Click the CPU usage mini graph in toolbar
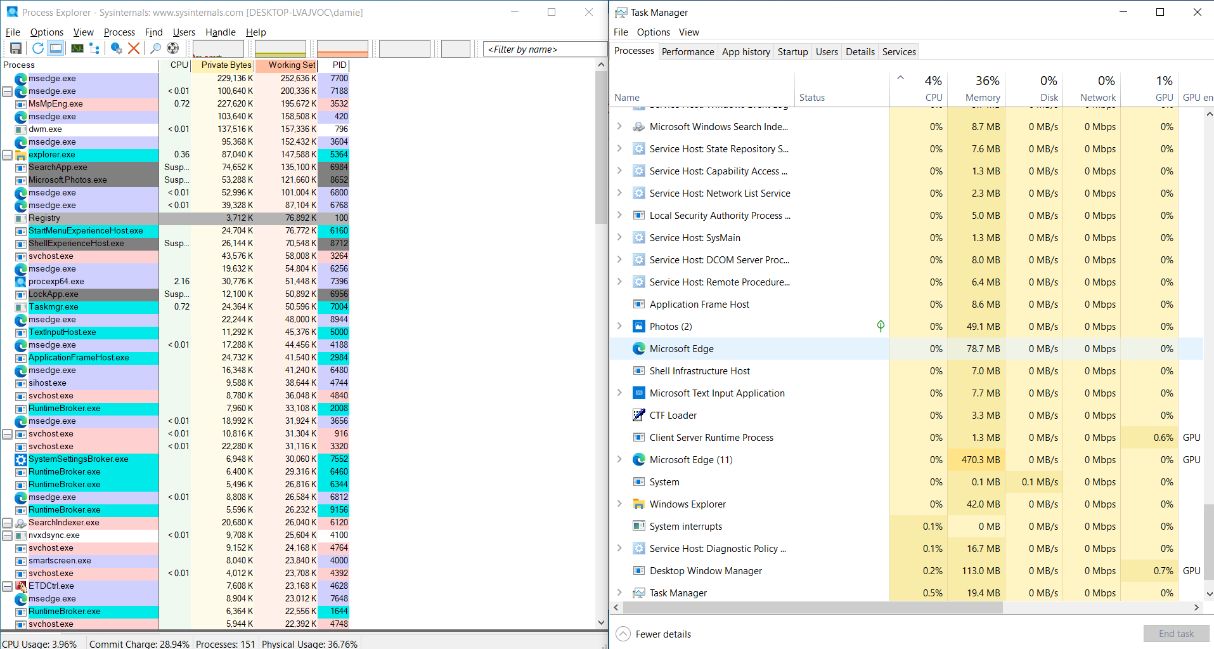1214x649 pixels. (x=218, y=49)
